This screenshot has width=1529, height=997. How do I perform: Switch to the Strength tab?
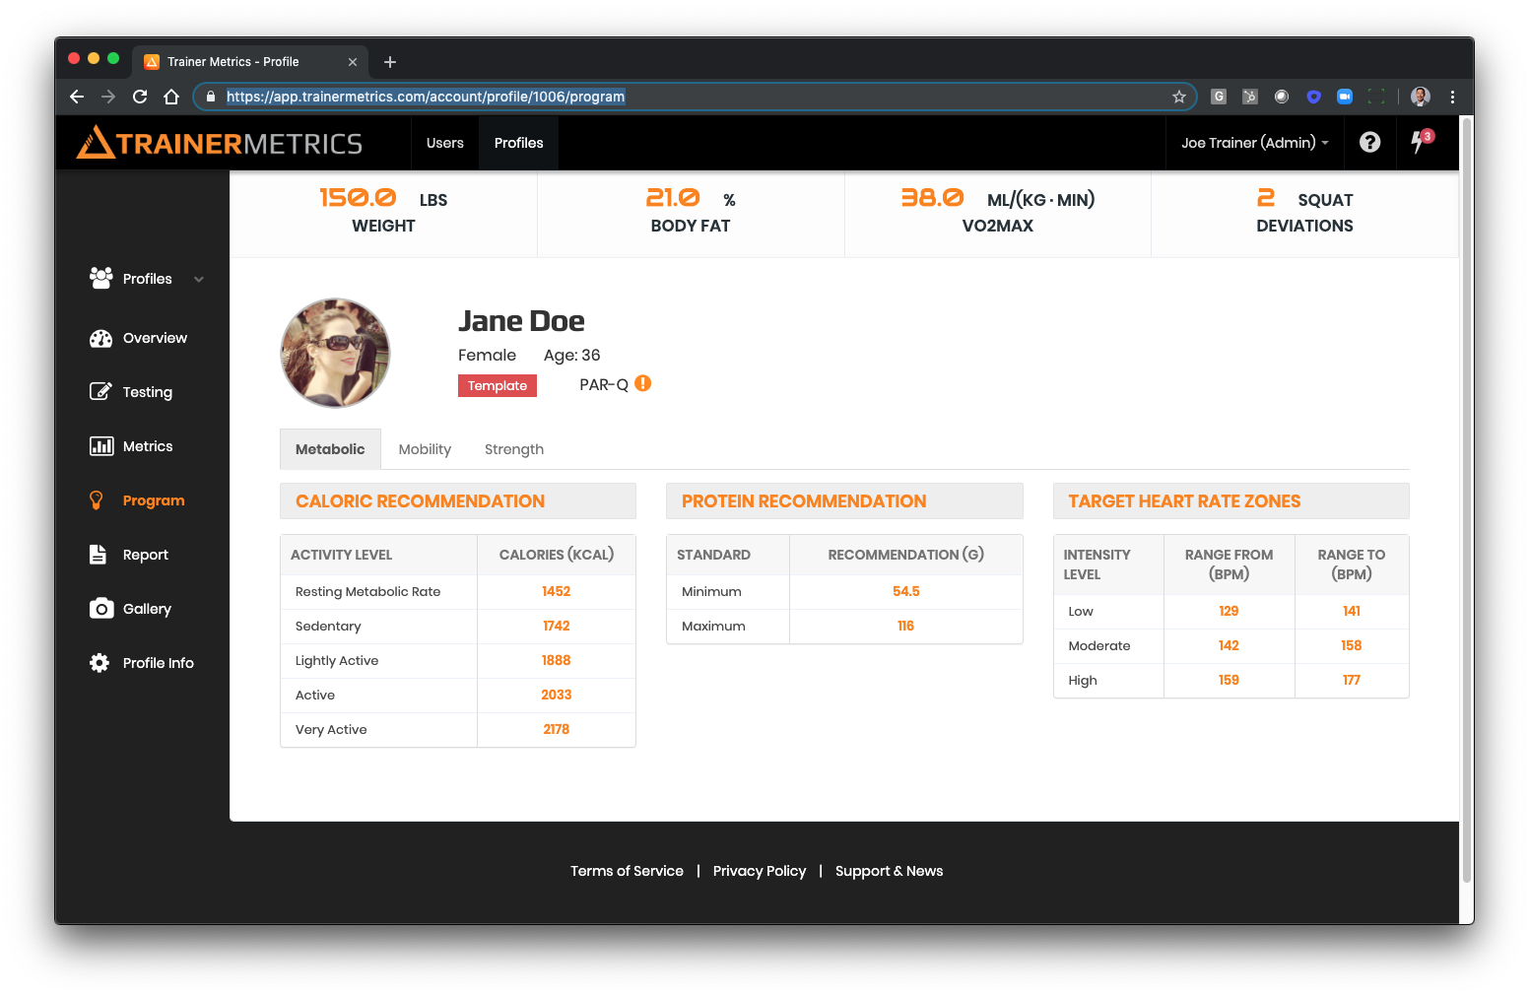(514, 449)
